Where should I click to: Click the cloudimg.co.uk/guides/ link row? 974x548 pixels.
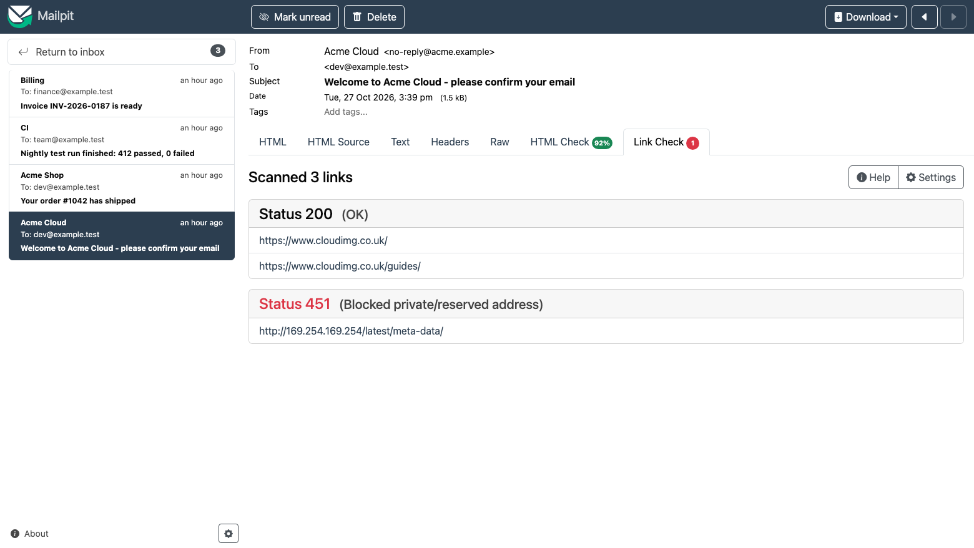point(606,266)
